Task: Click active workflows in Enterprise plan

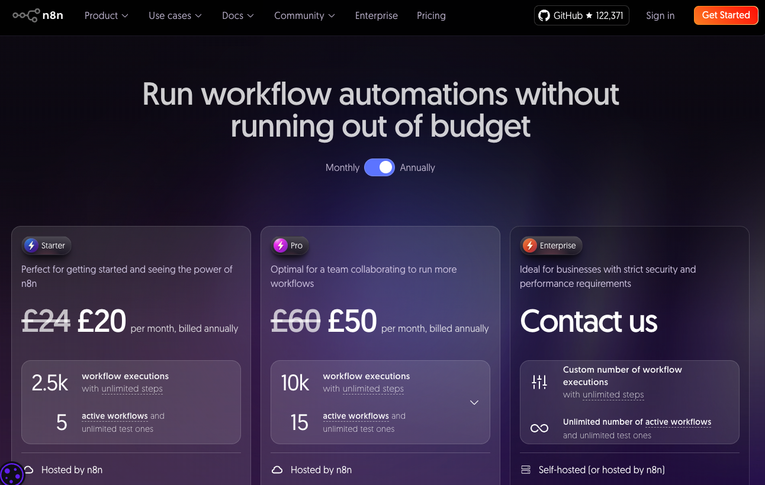Action: (x=679, y=422)
